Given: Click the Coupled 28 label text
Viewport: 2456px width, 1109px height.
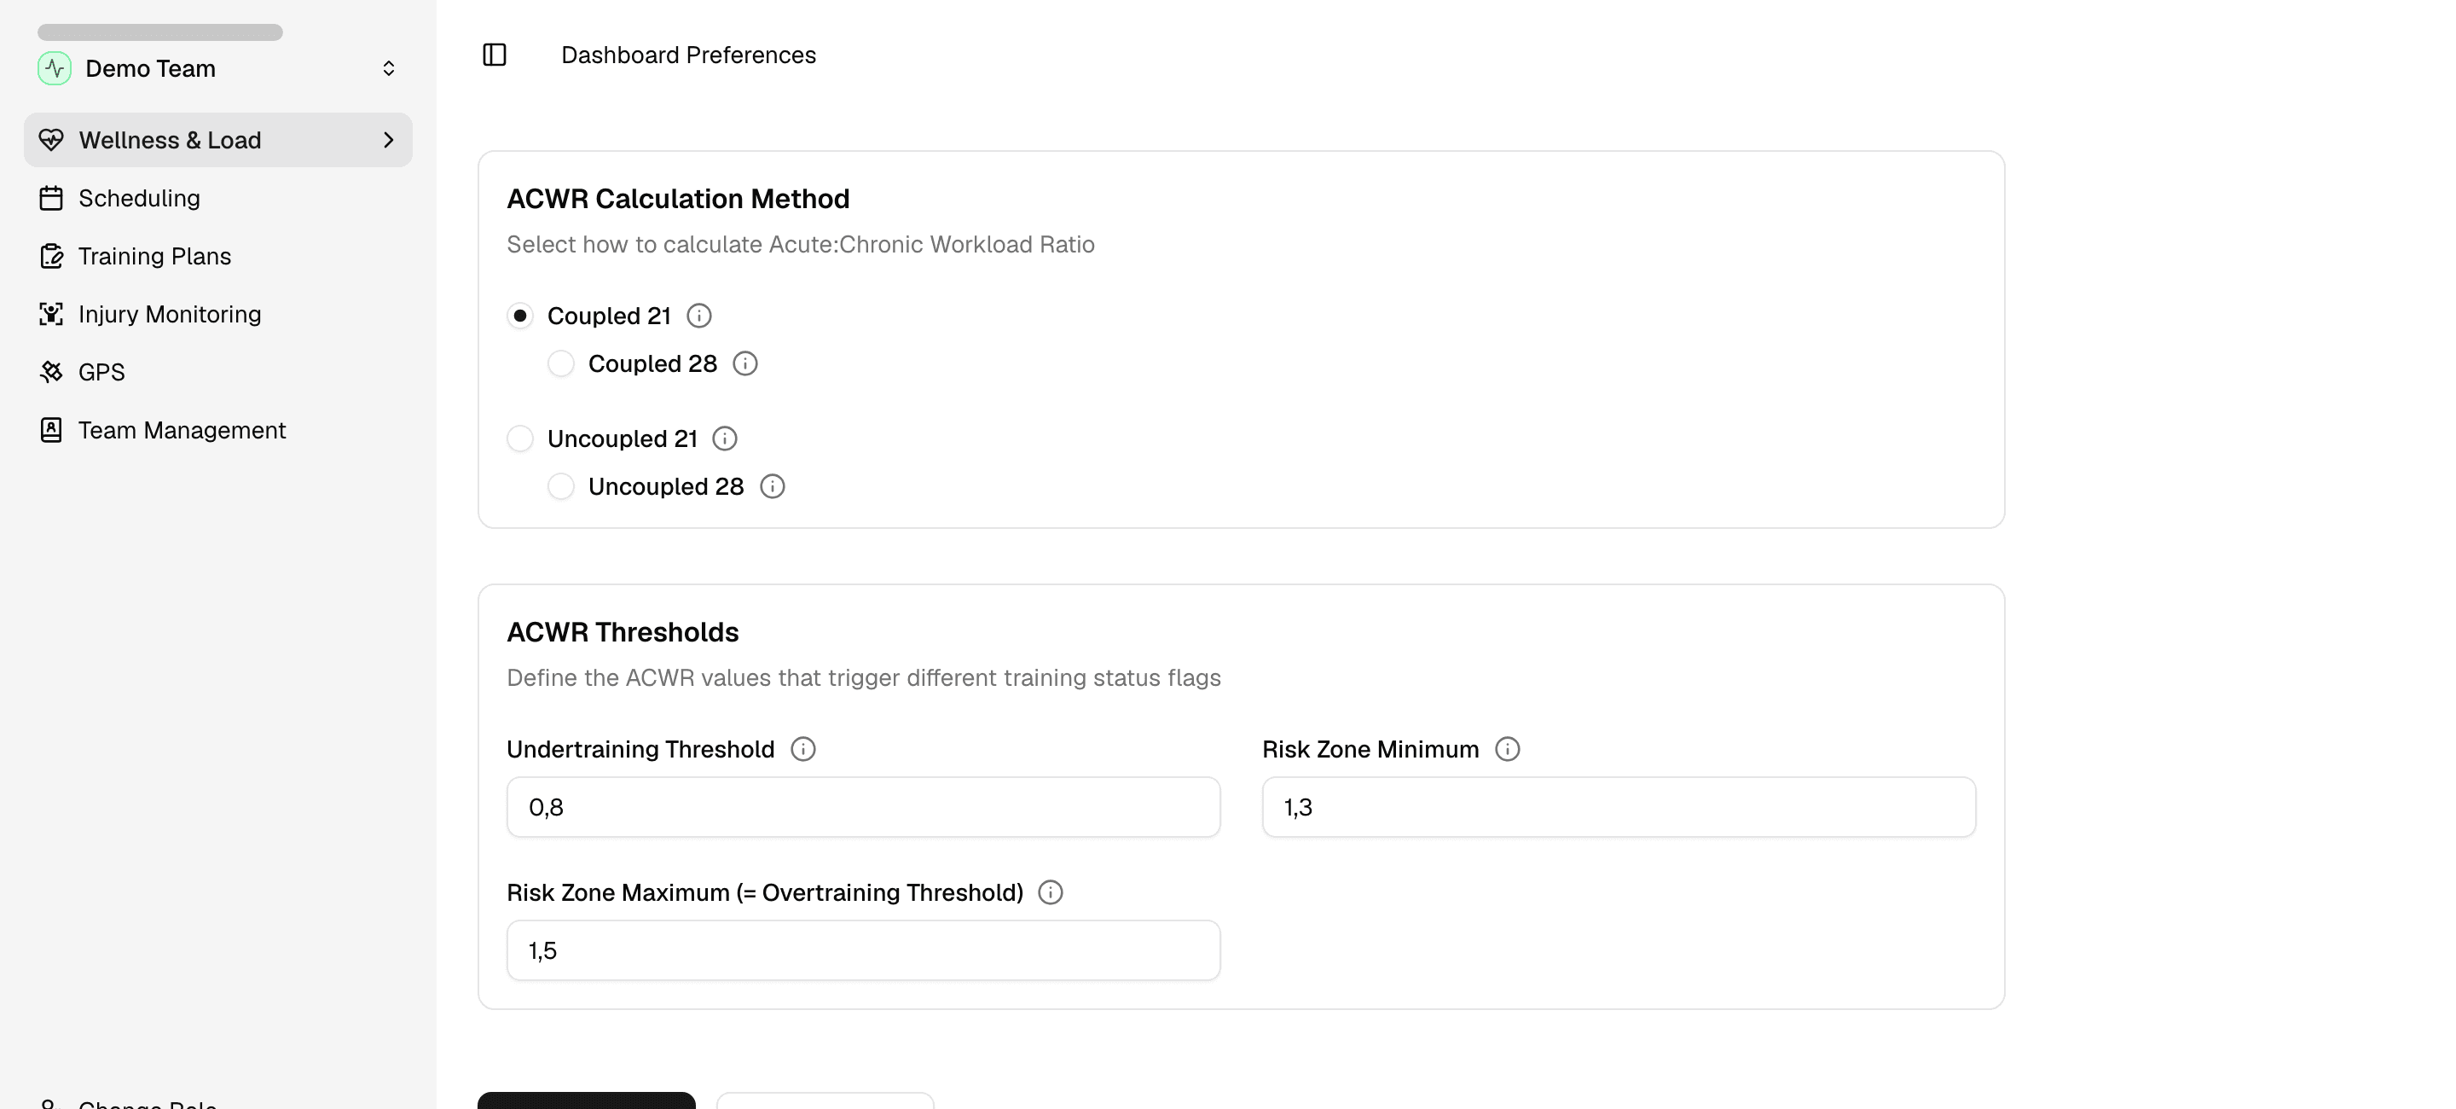Looking at the screenshot, I should coord(652,363).
